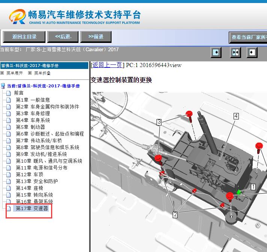Open 第13章 安全和防护
The image size is (267, 252).
[37, 181]
